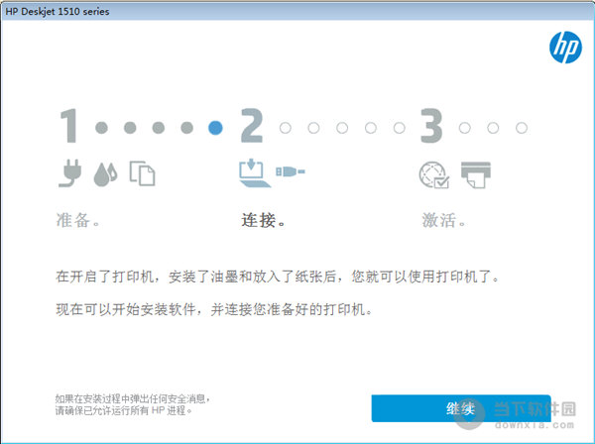This screenshot has height=444, width=595.
Task: Click the 准备。 step label
Action: point(77,220)
